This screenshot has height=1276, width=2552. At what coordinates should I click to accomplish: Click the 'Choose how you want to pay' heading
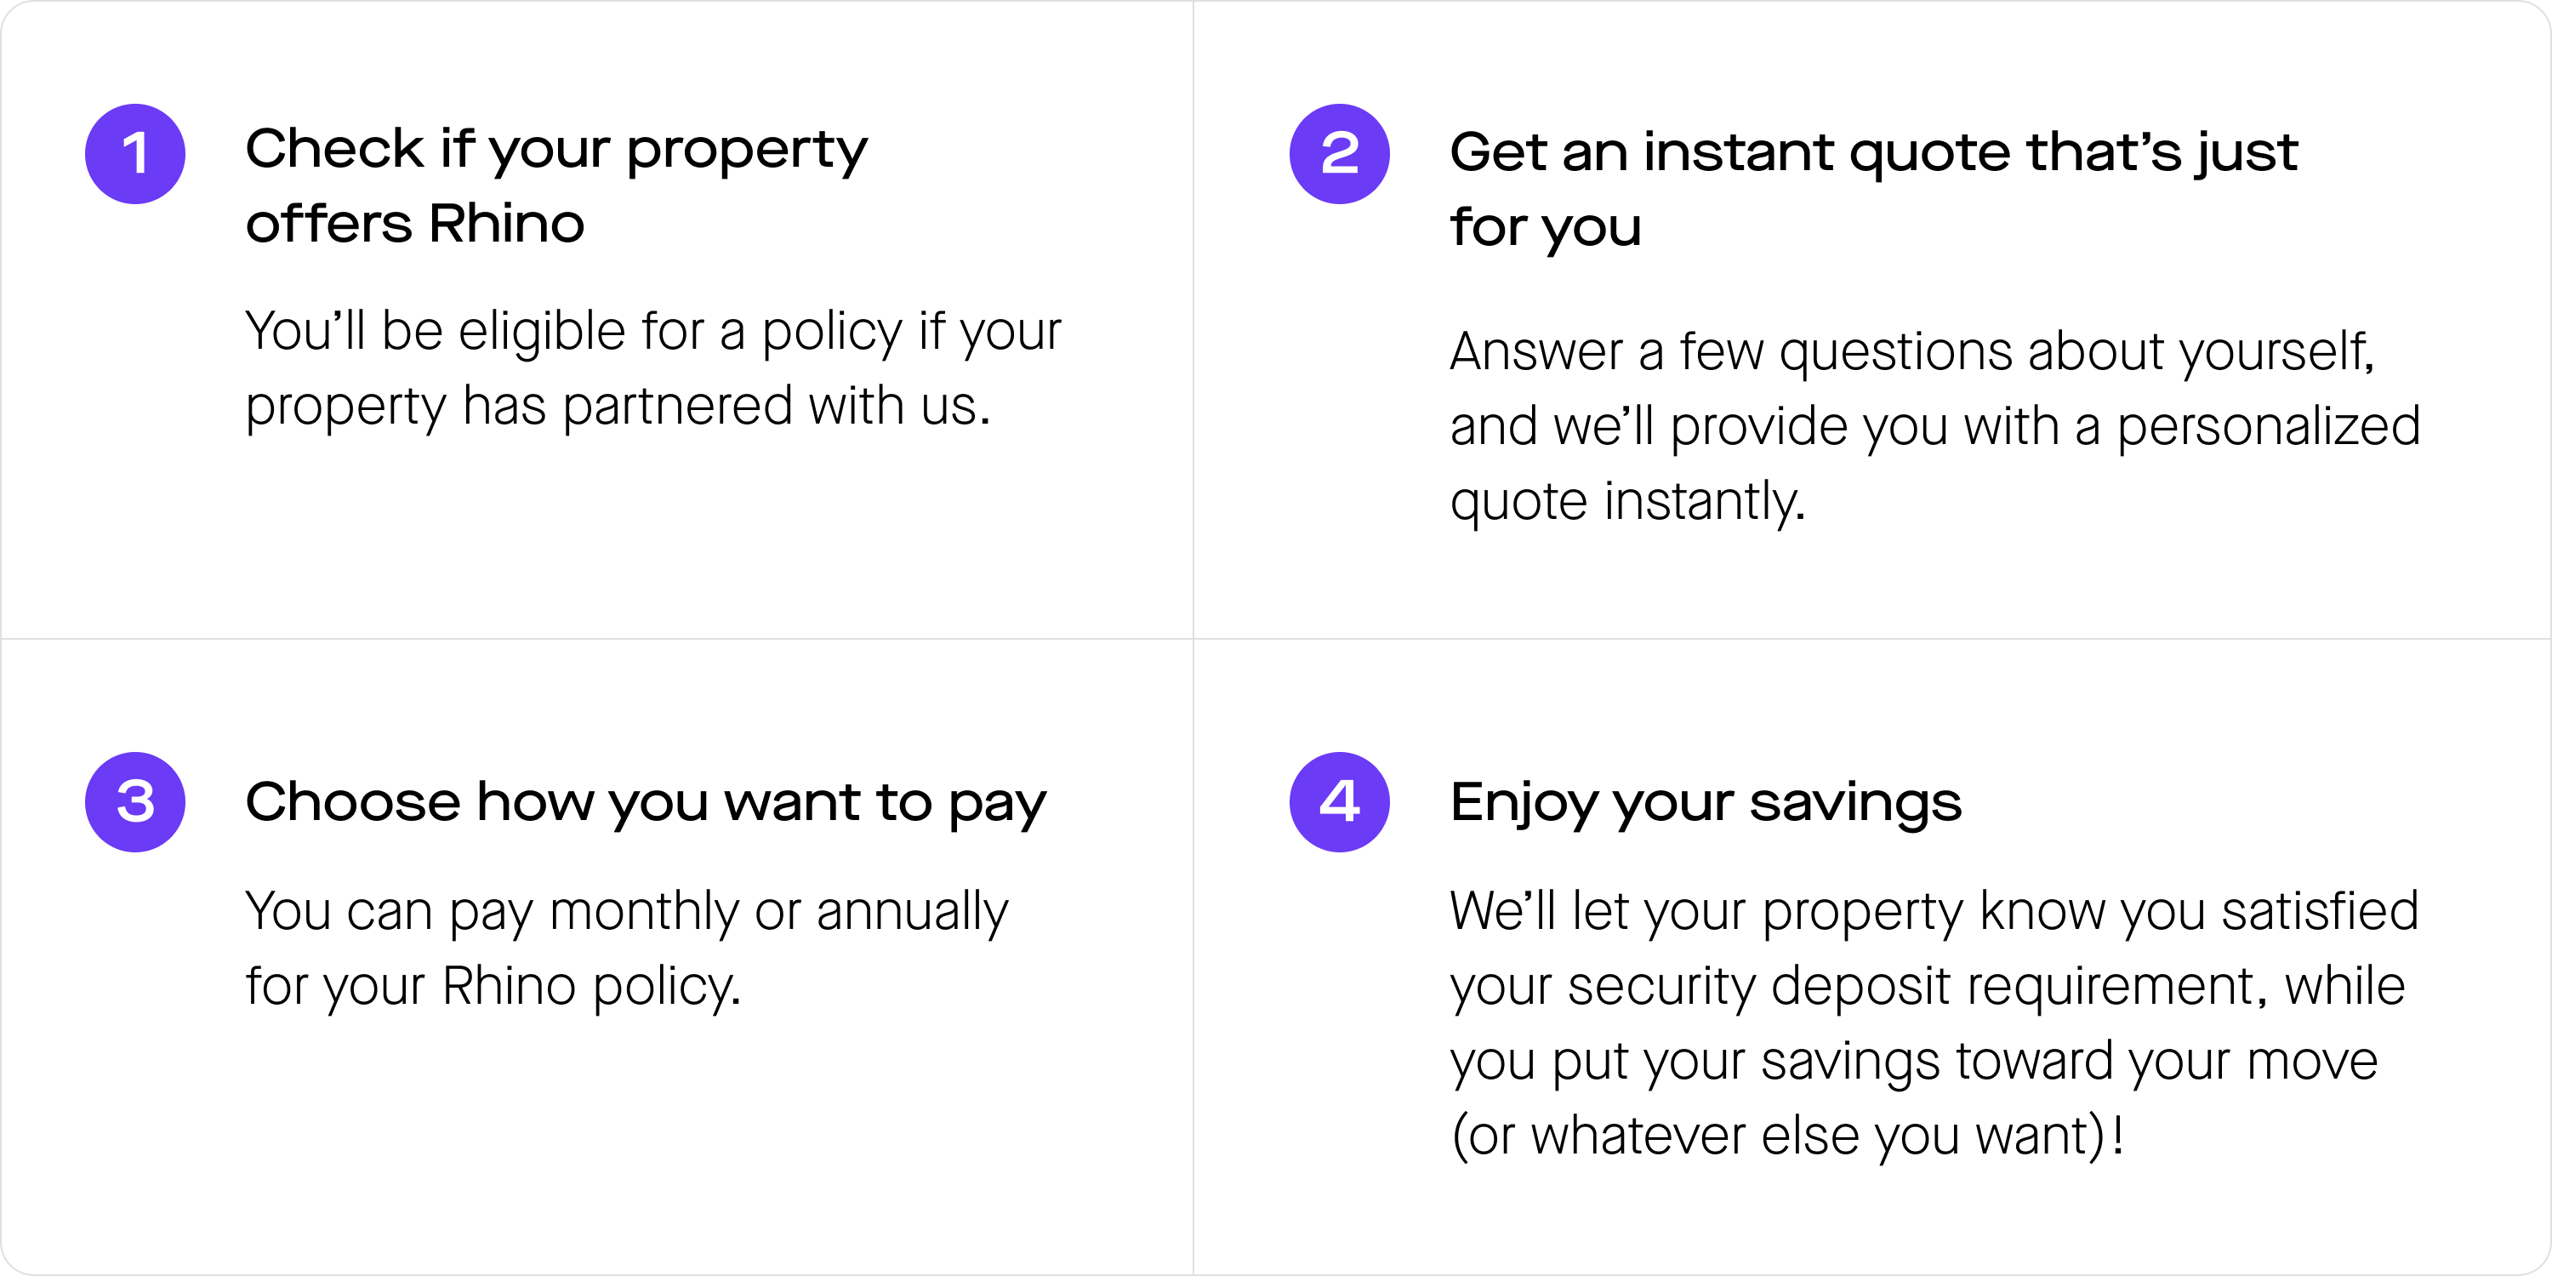(646, 802)
